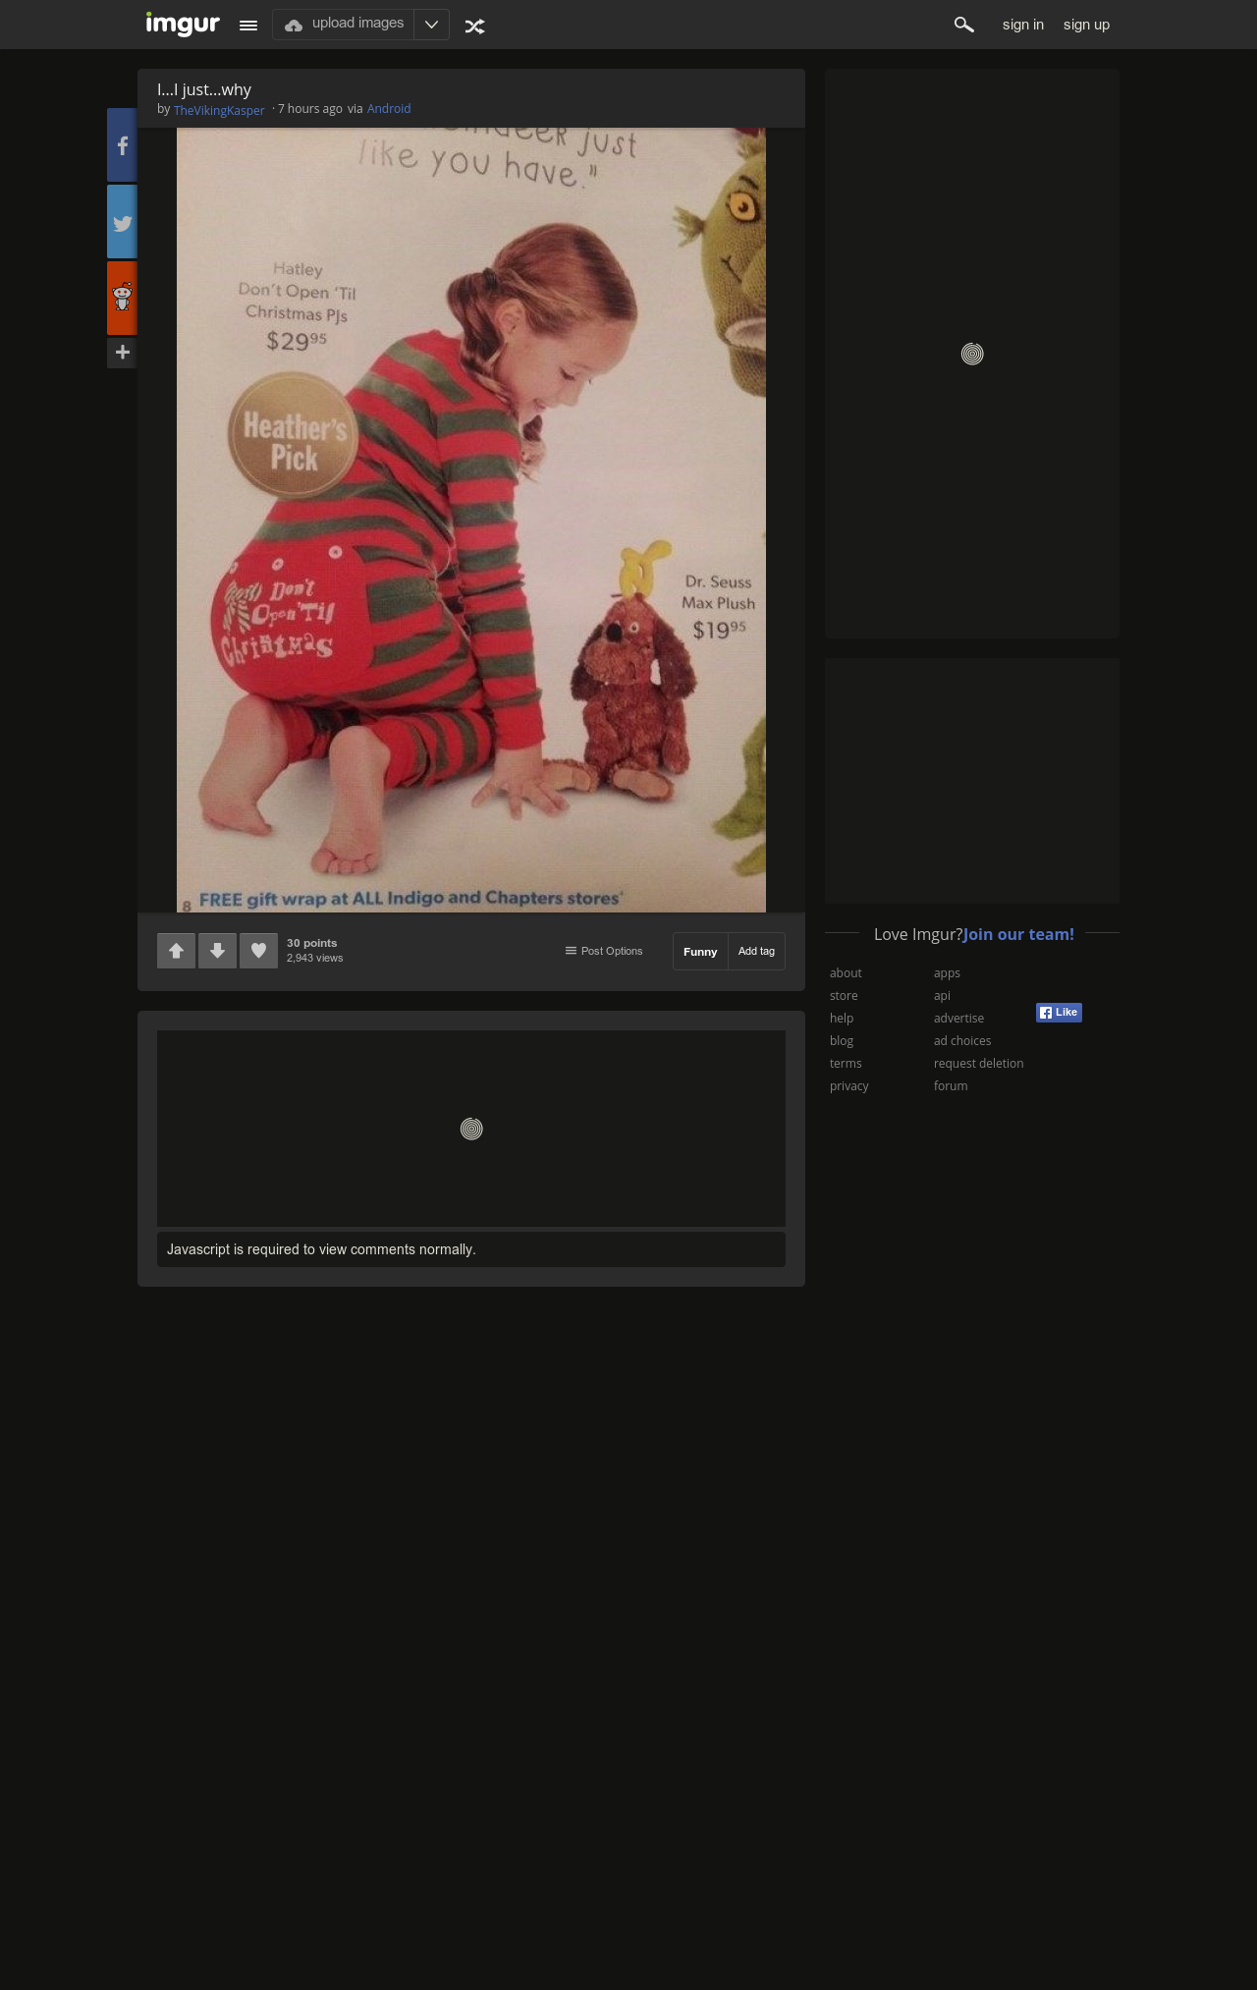This screenshot has width=1257, height=1990.
Task: Open the blog footer link
Action: [842, 1041]
